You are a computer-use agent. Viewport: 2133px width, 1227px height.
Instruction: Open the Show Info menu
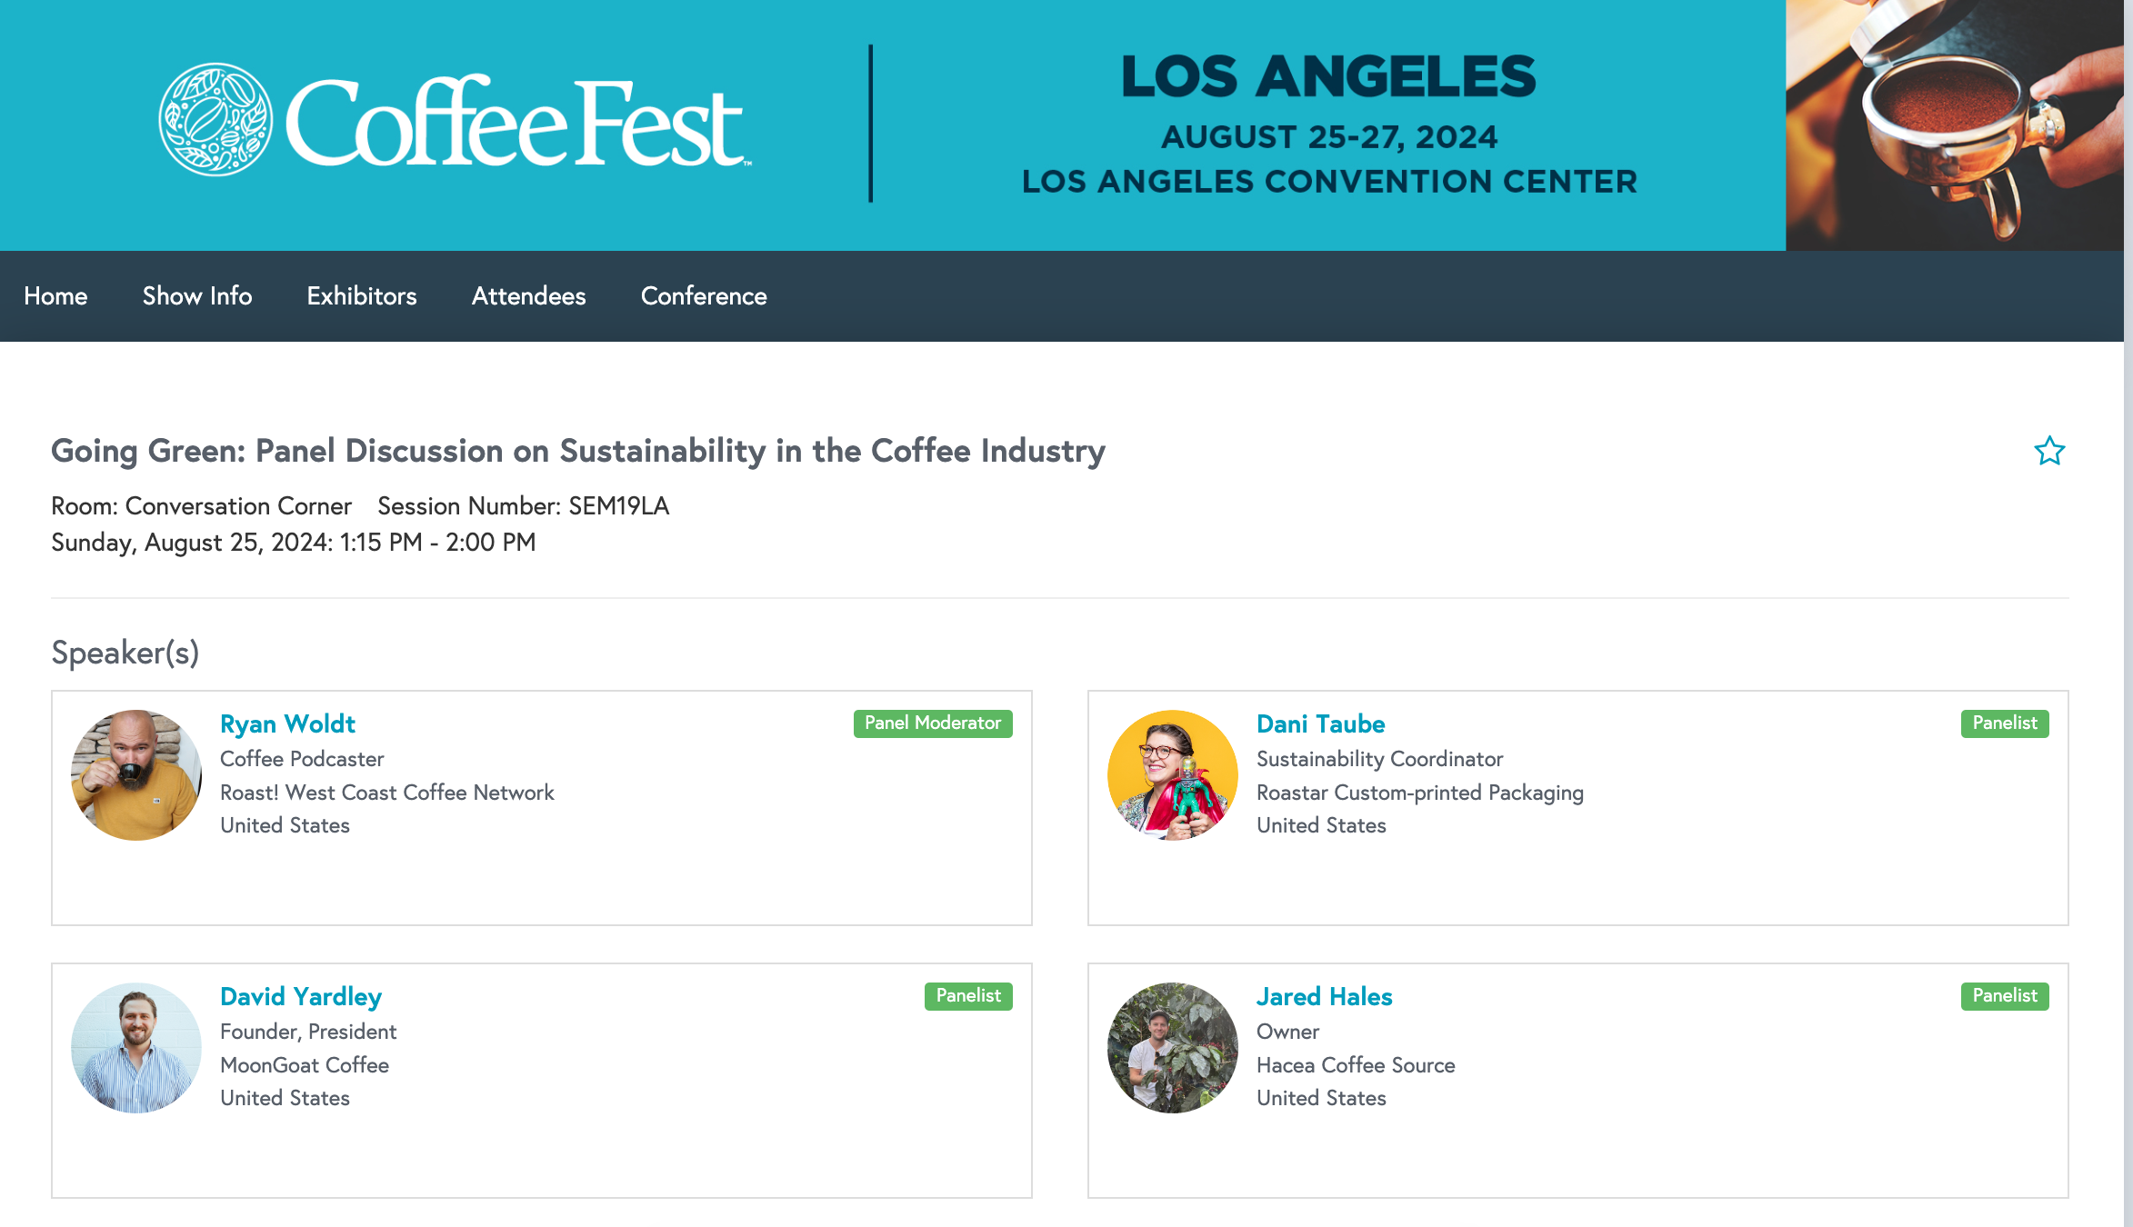click(x=197, y=296)
